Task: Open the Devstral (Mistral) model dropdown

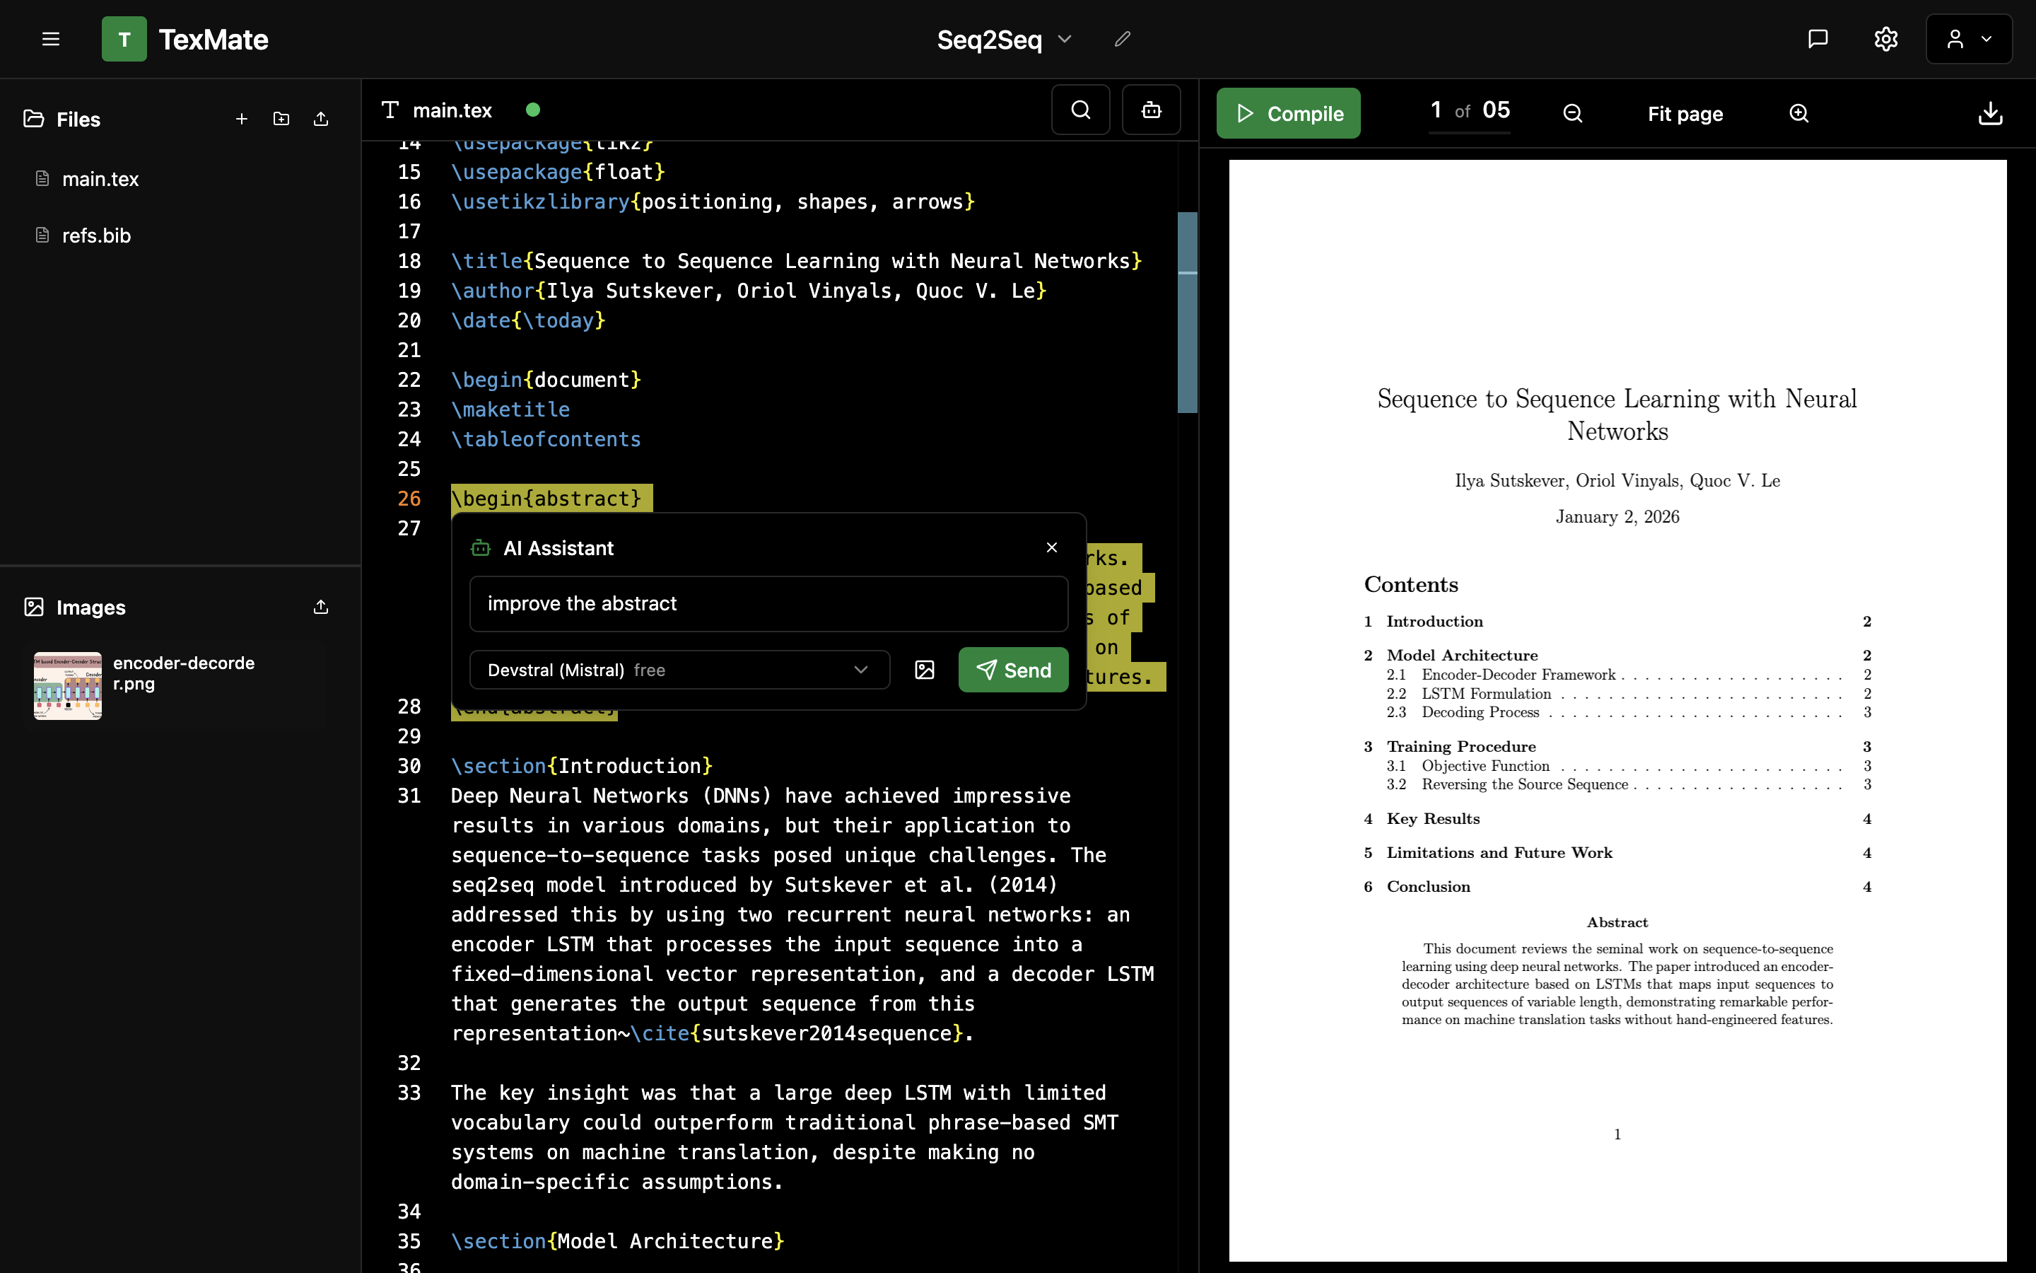Action: coord(678,669)
